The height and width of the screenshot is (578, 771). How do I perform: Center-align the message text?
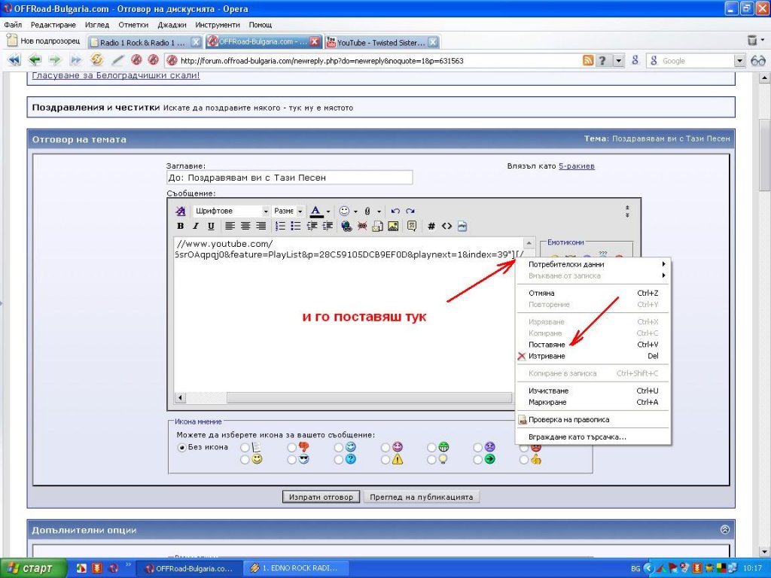pos(245,226)
